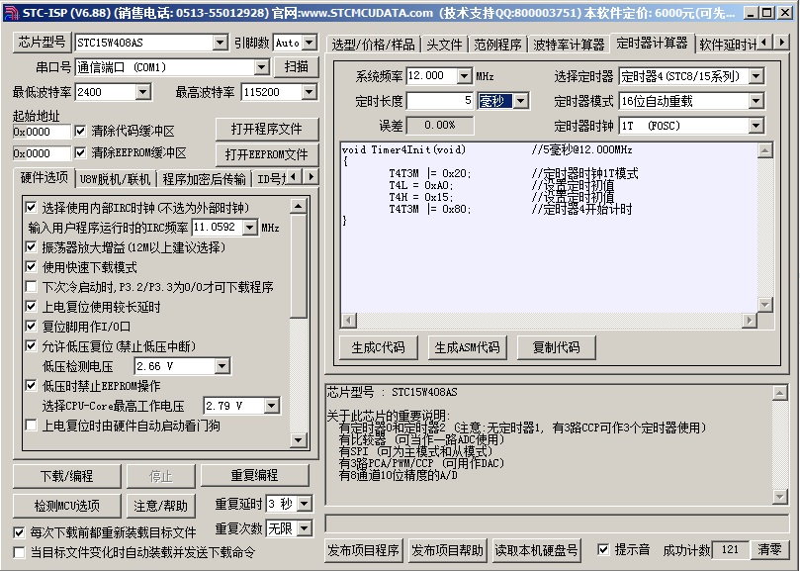Switch to 头文件 tab
This screenshot has height=571, width=800.
[444, 45]
